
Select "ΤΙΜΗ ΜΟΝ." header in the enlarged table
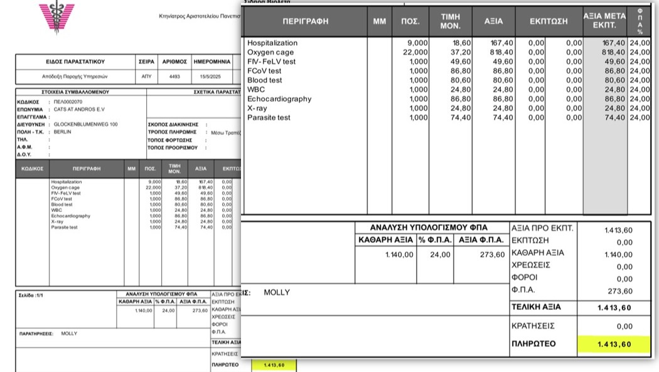(451, 21)
